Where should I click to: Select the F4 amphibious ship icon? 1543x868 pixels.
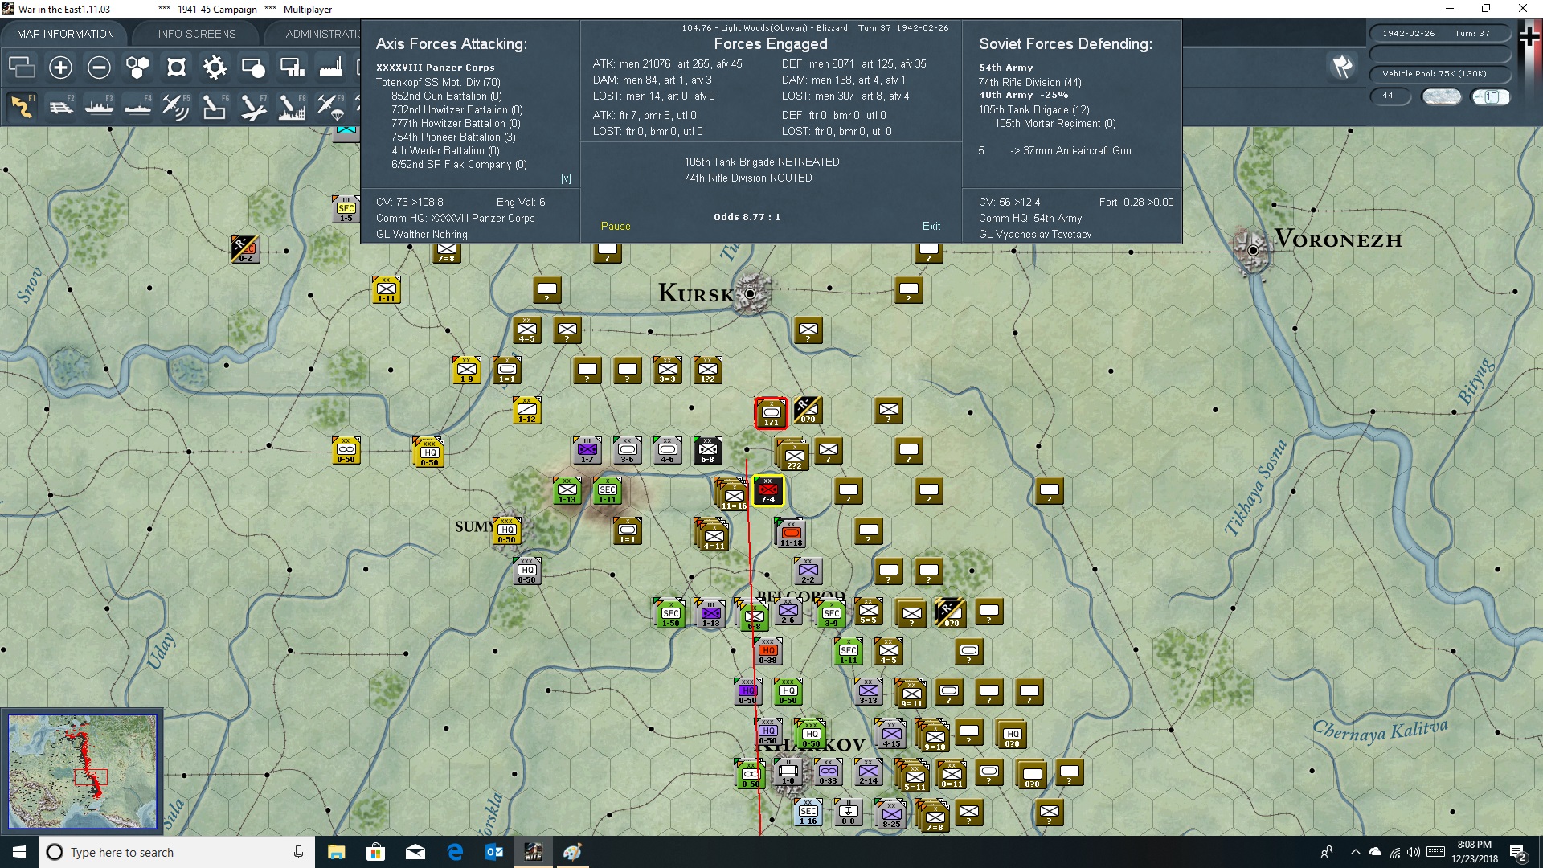(x=137, y=107)
